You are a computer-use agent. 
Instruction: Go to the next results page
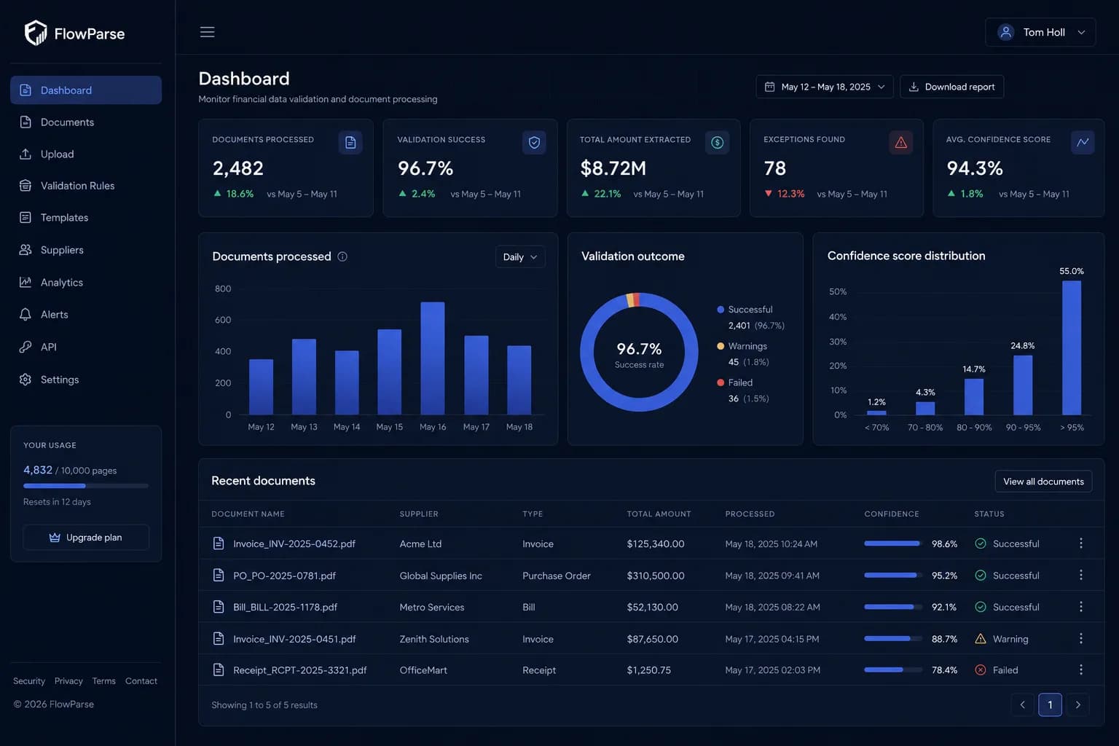pyautogui.click(x=1077, y=704)
